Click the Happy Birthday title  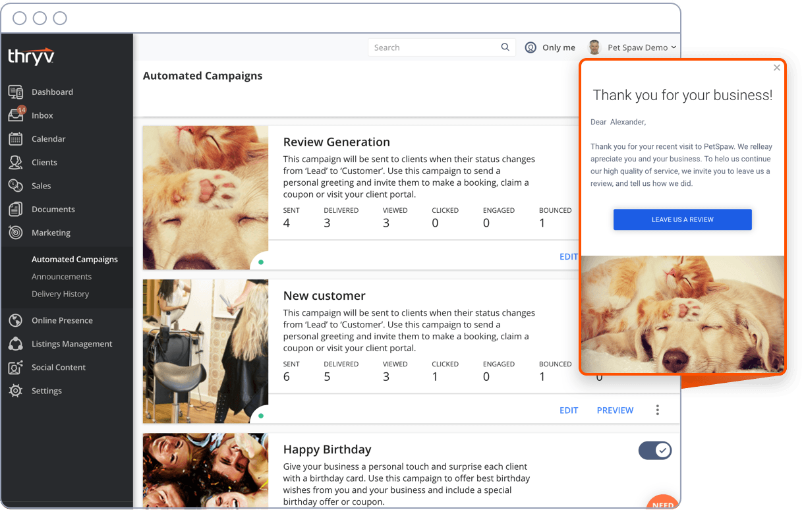327,449
